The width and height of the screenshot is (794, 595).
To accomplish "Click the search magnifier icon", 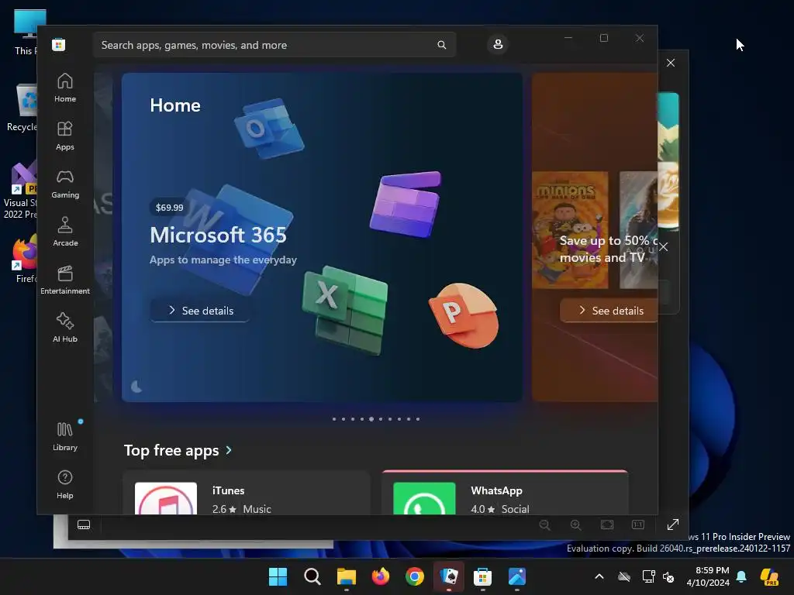I will tap(441, 45).
